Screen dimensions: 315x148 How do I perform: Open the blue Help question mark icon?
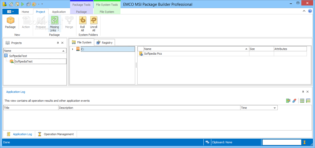(310, 11)
